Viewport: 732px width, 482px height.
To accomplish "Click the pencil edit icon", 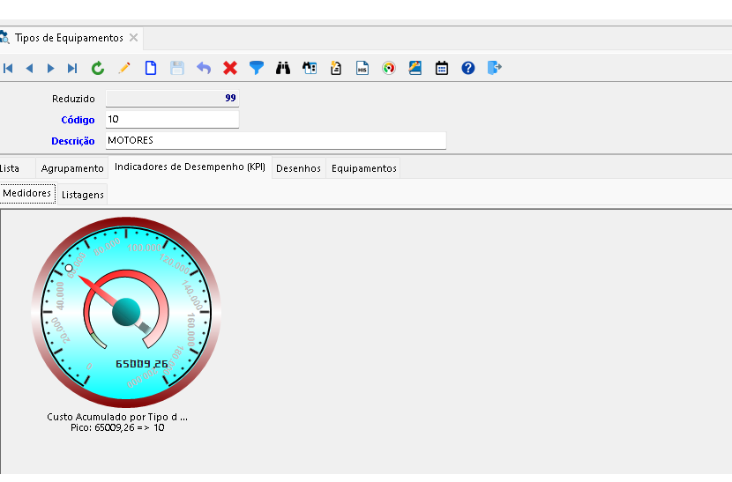I will tap(124, 68).
